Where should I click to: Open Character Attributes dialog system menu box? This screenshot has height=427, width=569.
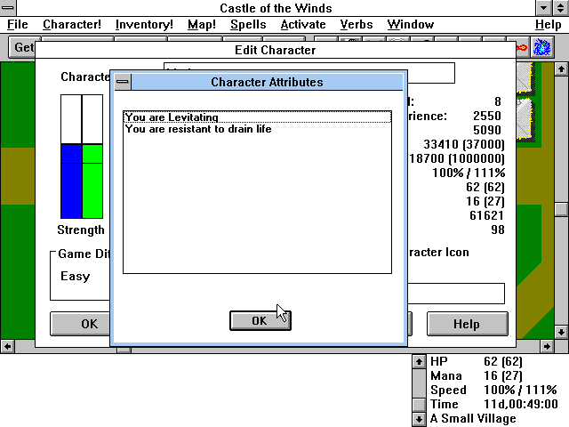123,82
